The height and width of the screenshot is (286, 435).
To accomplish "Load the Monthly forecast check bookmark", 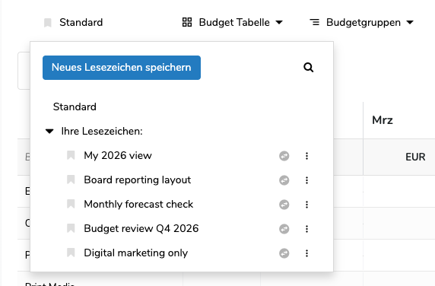I will click(x=138, y=205).
